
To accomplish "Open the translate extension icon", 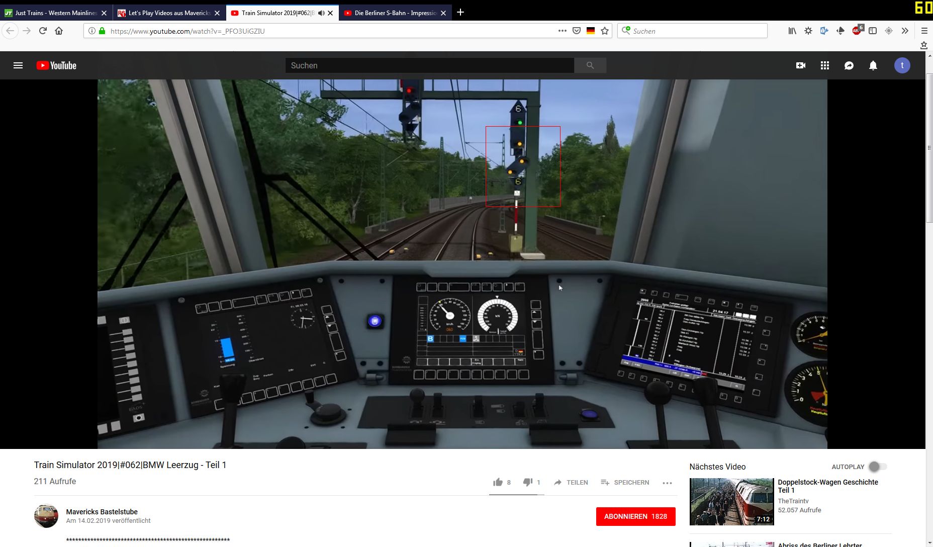I will point(824,31).
